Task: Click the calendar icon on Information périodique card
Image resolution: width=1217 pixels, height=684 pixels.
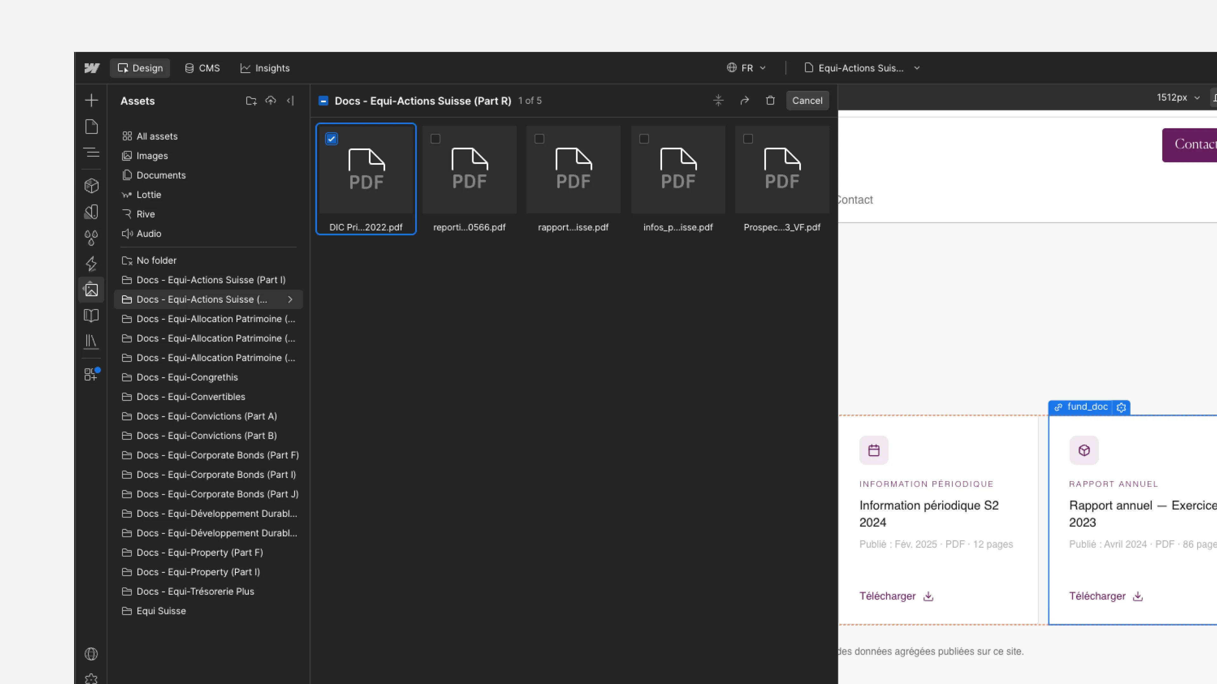Action: (873, 450)
